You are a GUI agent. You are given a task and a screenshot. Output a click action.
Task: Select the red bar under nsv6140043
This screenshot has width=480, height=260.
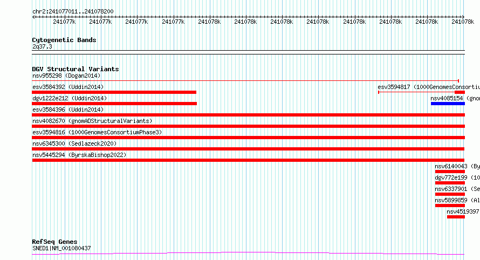click(x=450, y=172)
